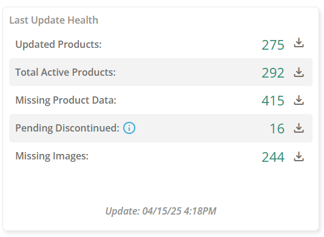This screenshot has width=324, height=237.
Task: Click the Last Update Health heading
Action: tap(54, 20)
